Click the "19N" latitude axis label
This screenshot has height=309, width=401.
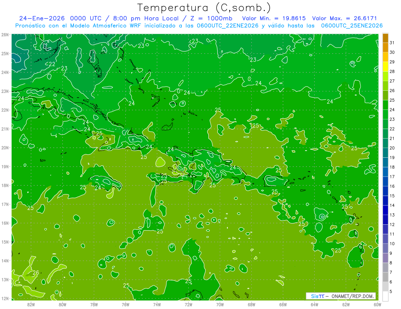[5, 167]
